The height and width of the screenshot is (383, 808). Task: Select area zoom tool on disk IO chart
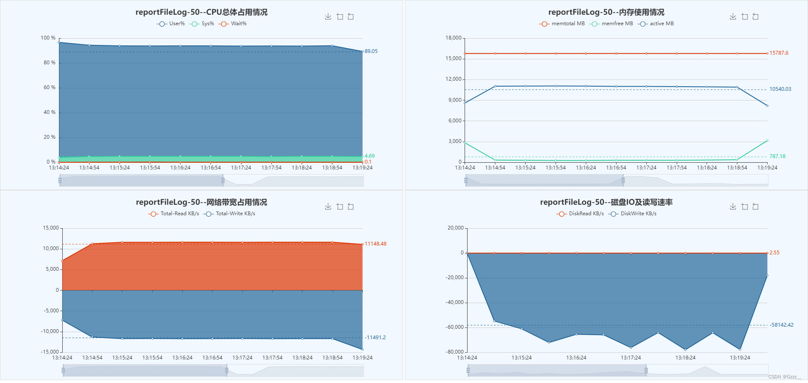pyautogui.click(x=744, y=206)
